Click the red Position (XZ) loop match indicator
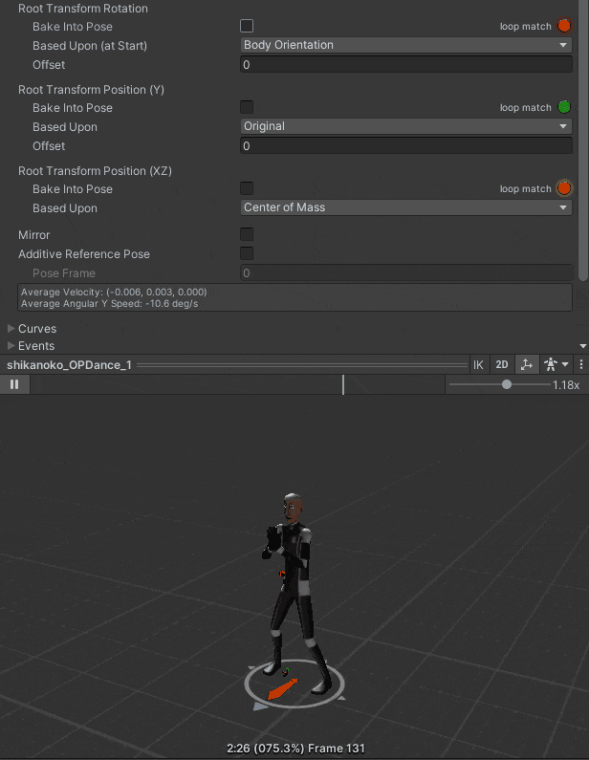Image resolution: width=589 pixels, height=760 pixels. pos(564,188)
